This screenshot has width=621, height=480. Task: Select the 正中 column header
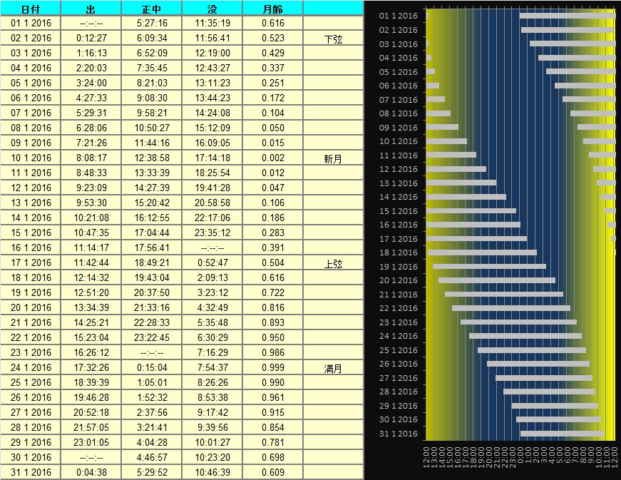[151, 9]
